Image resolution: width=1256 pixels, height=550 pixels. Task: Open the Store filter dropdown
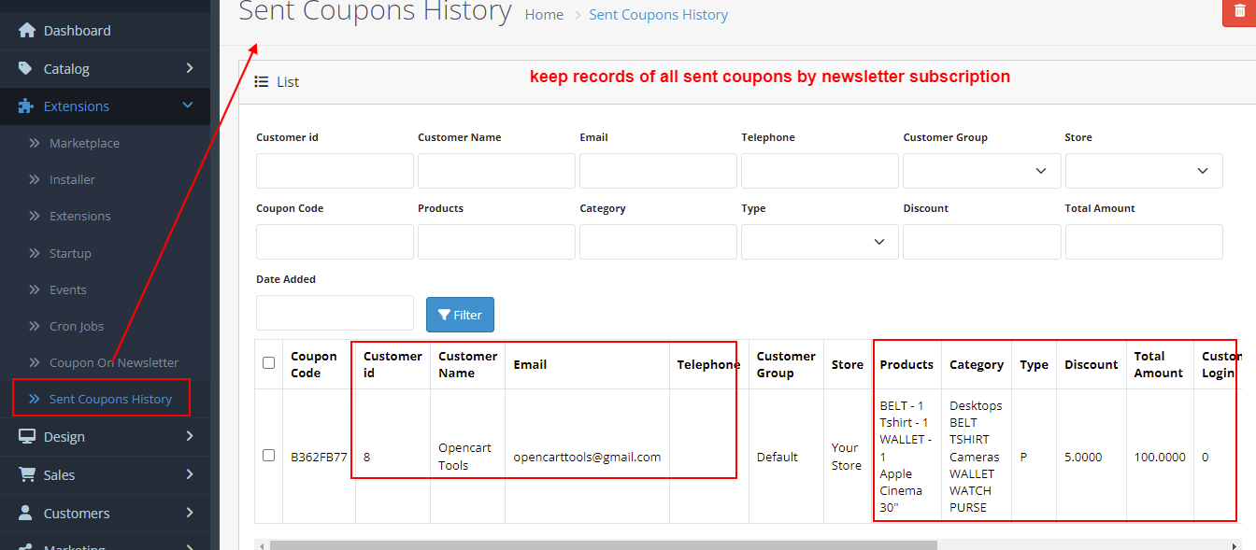pos(1143,171)
